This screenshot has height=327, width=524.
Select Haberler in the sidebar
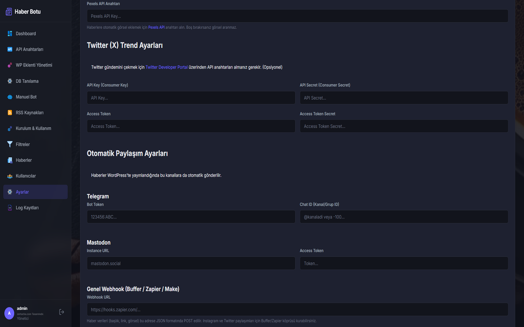pos(24,160)
